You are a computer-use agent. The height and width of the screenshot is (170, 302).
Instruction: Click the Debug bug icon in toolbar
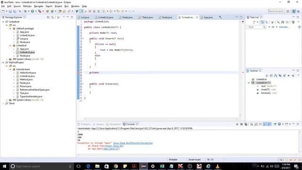[25, 11]
